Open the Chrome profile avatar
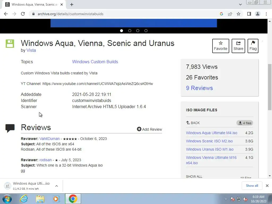The width and height of the screenshot is (272, 204). 258,14
